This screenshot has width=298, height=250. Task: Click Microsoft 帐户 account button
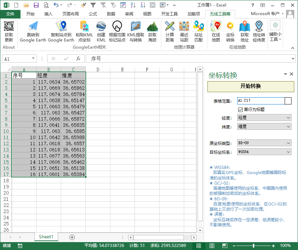coord(267,14)
